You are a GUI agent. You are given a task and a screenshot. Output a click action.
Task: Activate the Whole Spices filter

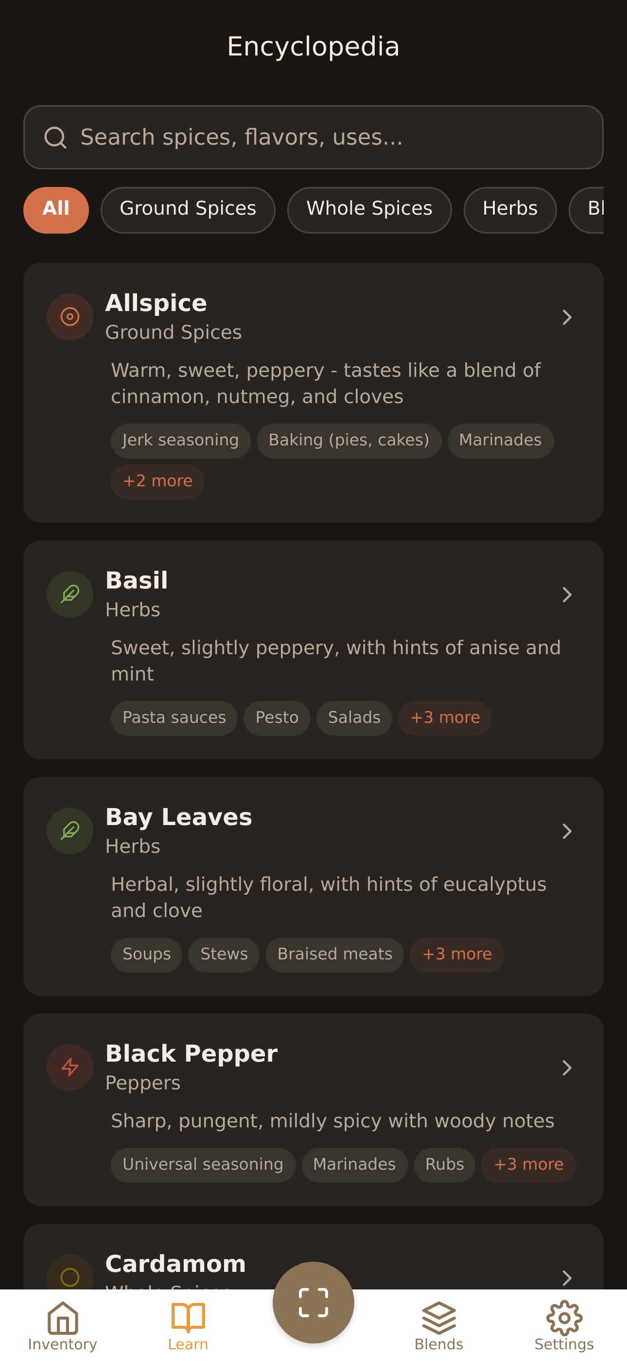(x=368, y=209)
